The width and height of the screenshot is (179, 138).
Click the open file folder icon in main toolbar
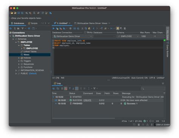(12, 13)
